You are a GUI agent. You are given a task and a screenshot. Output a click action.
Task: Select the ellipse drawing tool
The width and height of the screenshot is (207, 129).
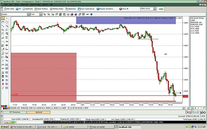pos(7,22)
